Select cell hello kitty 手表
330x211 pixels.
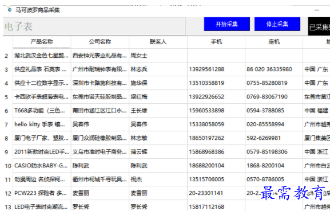pos(42,124)
